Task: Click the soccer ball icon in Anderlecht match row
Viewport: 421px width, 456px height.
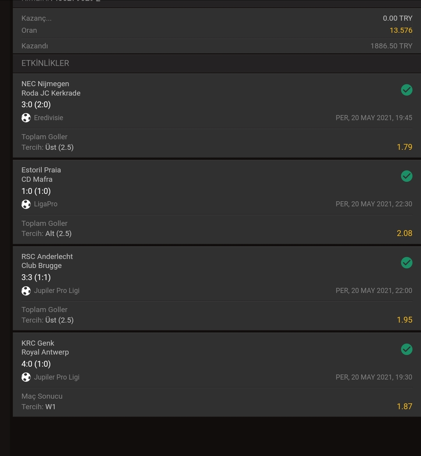Action: [x=26, y=291]
